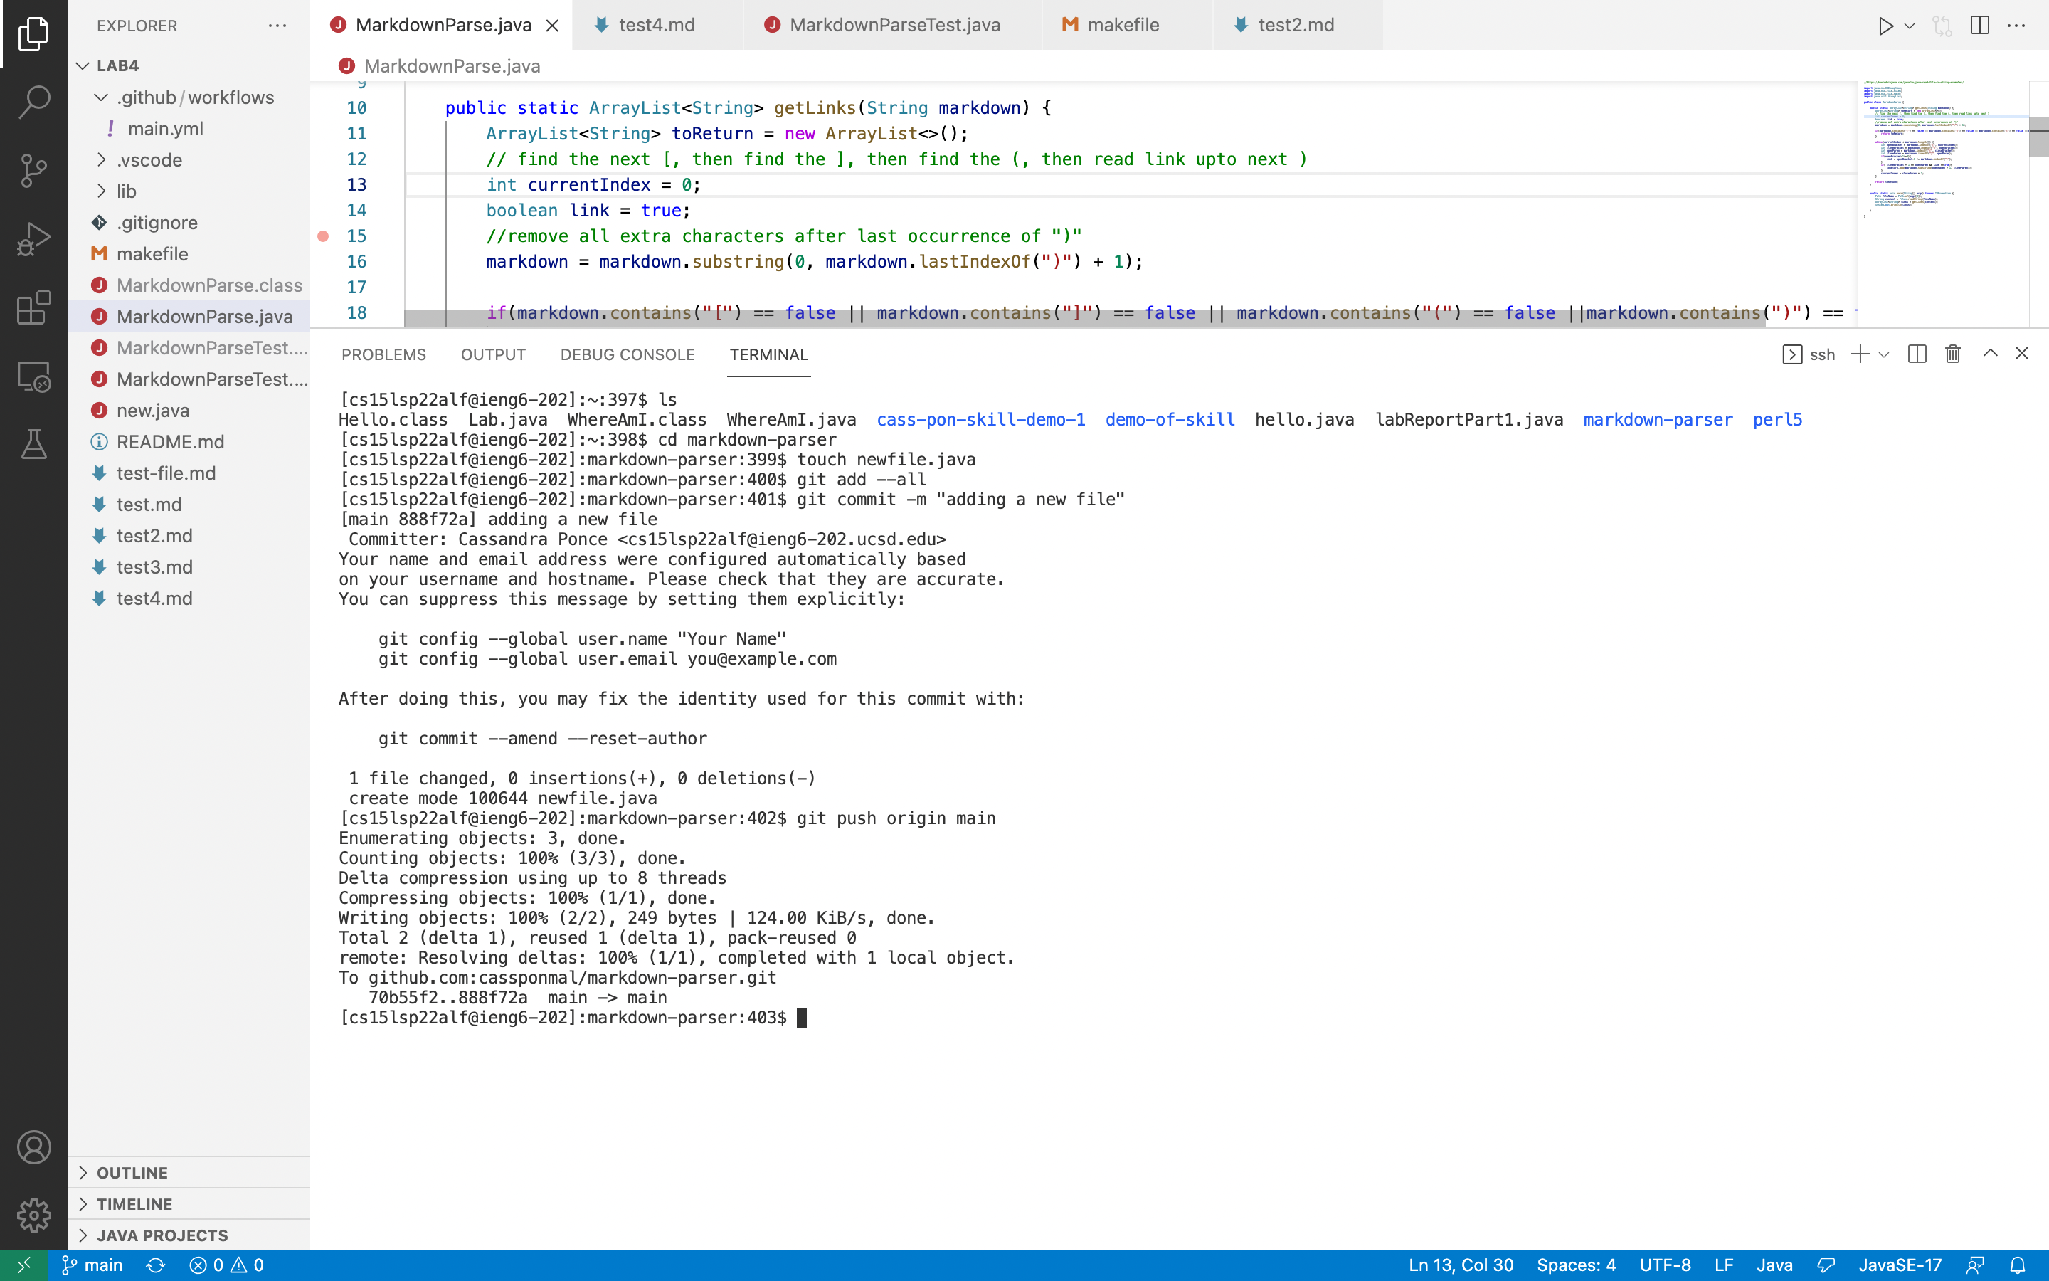Split the terminal panel
This screenshot has height=1281, width=2049.
[1917, 354]
